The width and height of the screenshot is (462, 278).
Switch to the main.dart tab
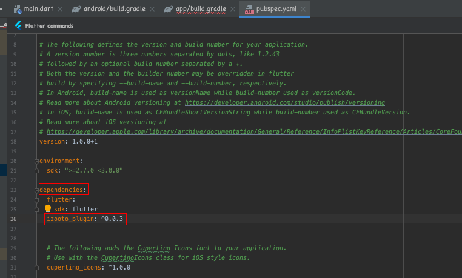(38, 9)
